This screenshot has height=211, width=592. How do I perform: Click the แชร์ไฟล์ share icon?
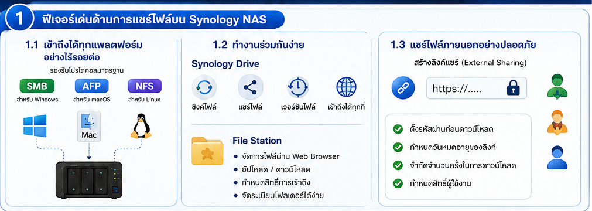pos(250,87)
